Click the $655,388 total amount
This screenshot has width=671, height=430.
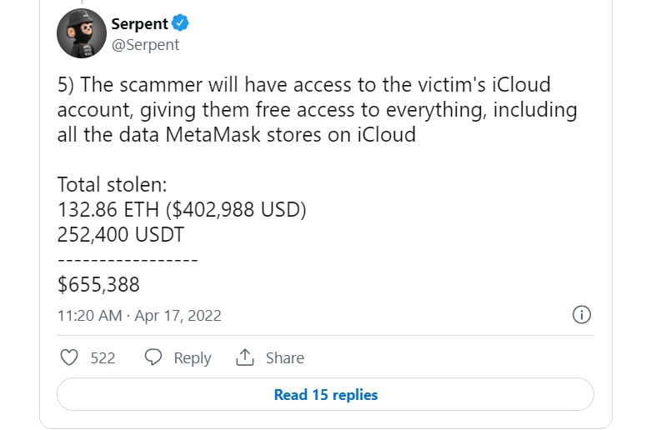tap(98, 284)
